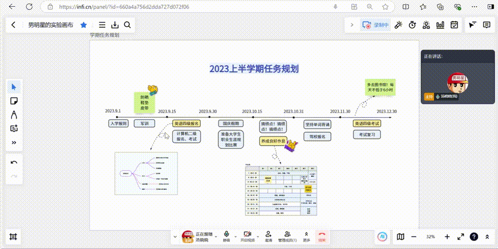This screenshot has height=249, width=498.
Task: Open canvas search magnifier
Action: (x=127, y=25)
